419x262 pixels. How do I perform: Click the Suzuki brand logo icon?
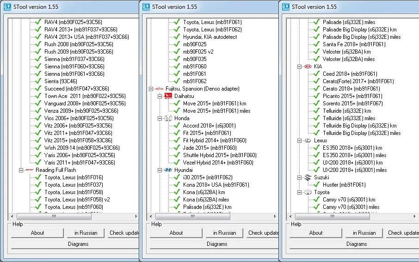point(308,177)
